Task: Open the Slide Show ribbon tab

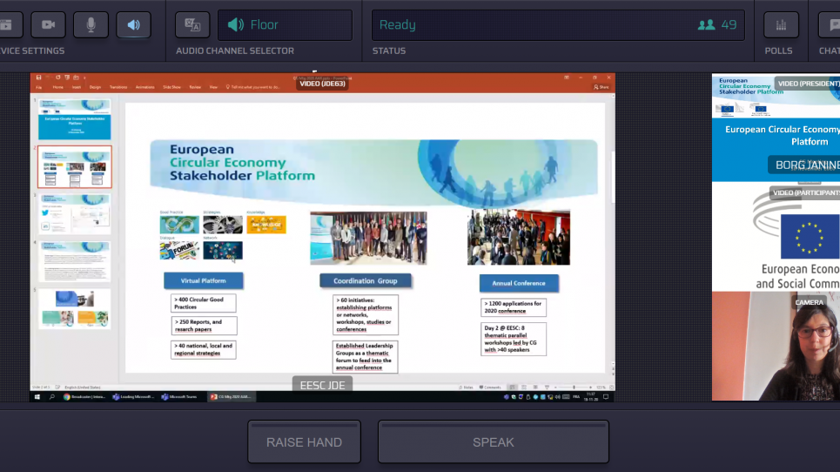Action: (x=171, y=87)
